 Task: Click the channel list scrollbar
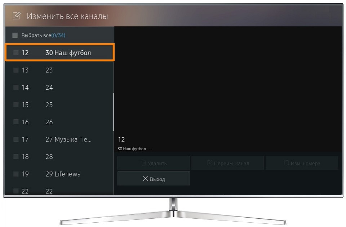point(114,112)
